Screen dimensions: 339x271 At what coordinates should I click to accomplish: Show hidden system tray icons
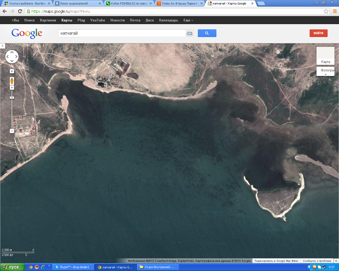click(309, 267)
